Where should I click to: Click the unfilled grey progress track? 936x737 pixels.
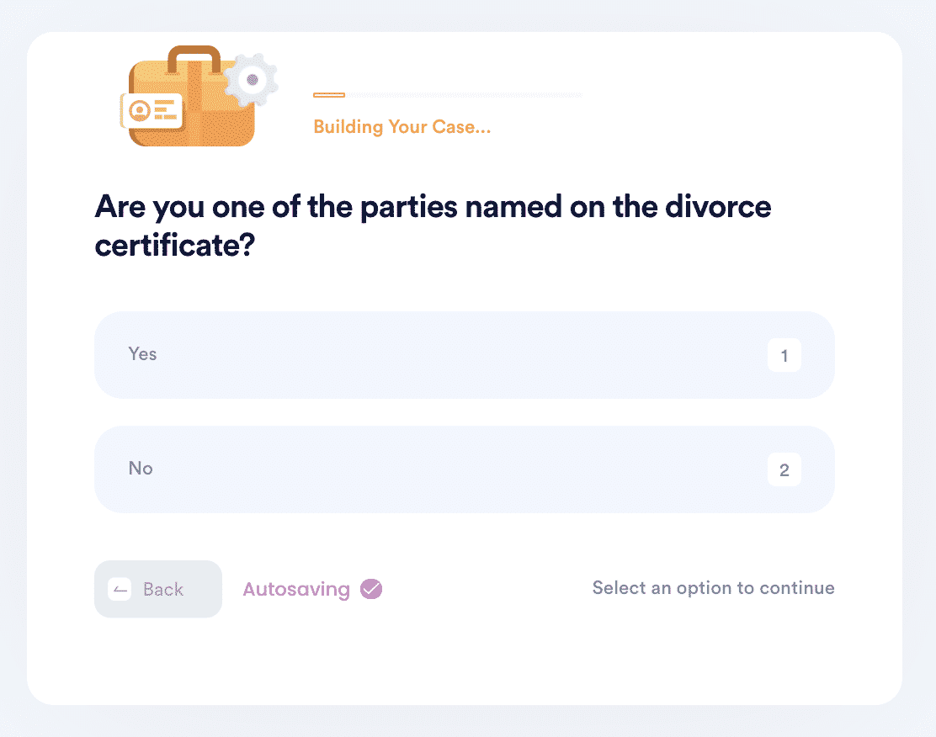click(x=465, y=95)
